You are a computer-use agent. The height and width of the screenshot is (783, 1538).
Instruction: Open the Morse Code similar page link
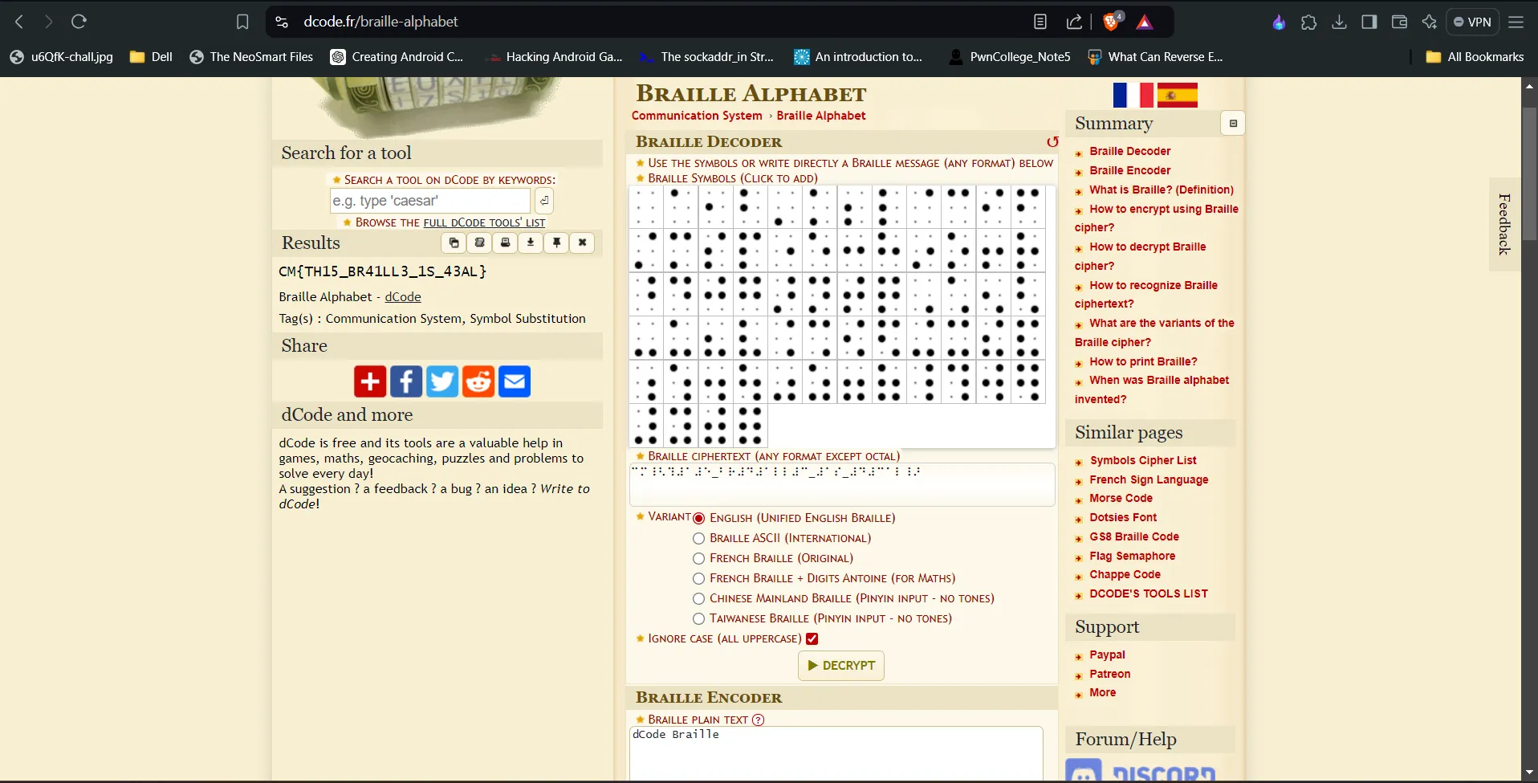point(1121,498)
